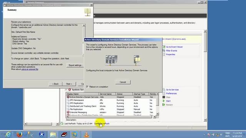
Task: Click the icon beside File Replication row
Action: click(x=68, y=109)
